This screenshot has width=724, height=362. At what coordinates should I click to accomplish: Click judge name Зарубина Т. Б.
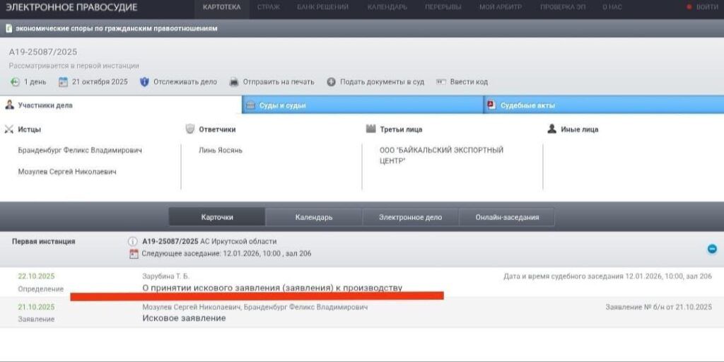point(165,276)
